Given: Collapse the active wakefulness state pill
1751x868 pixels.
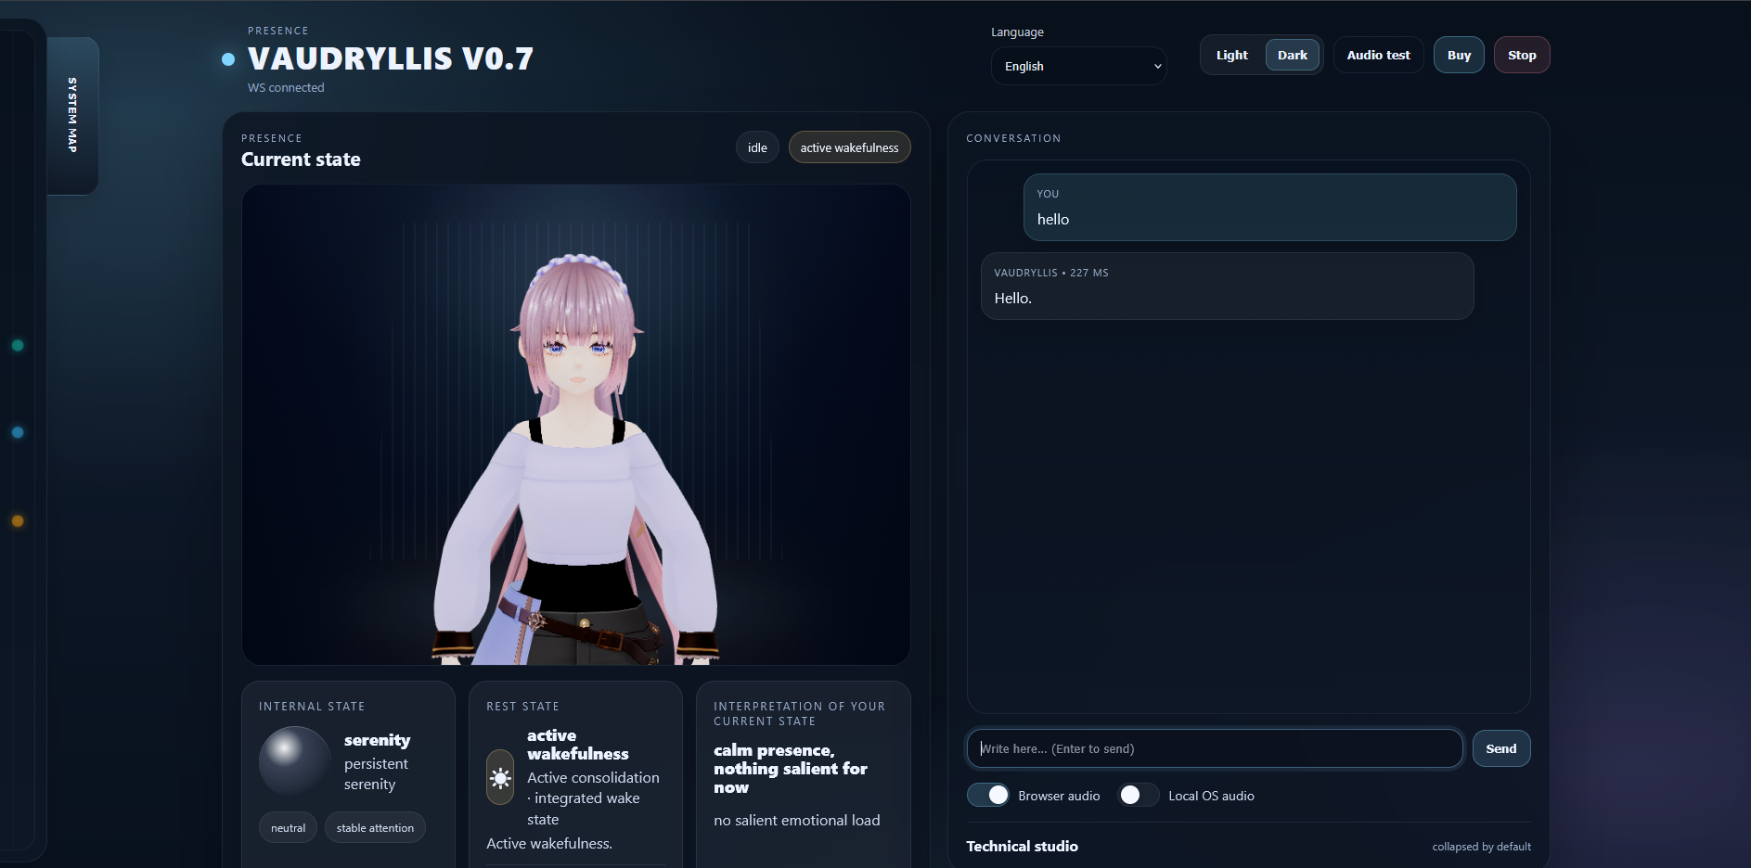Looking at the screenshot, I should (x=849, y=147).
